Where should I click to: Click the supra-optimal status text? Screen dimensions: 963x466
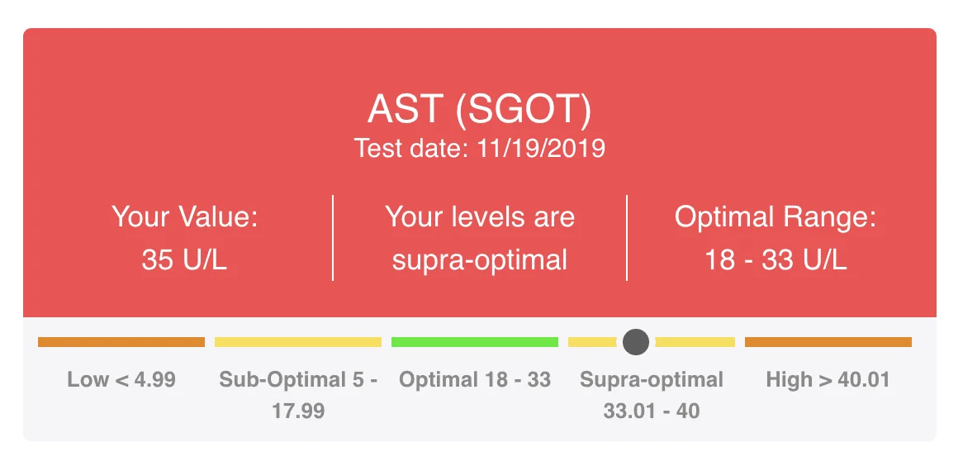point(480,260)
